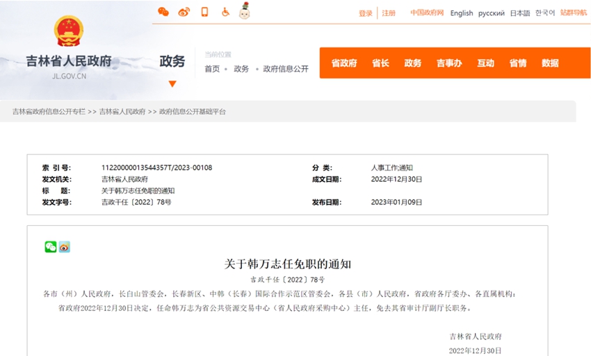
Task: Open the 中国政府网 link
Action: click(x=427, y=13)
